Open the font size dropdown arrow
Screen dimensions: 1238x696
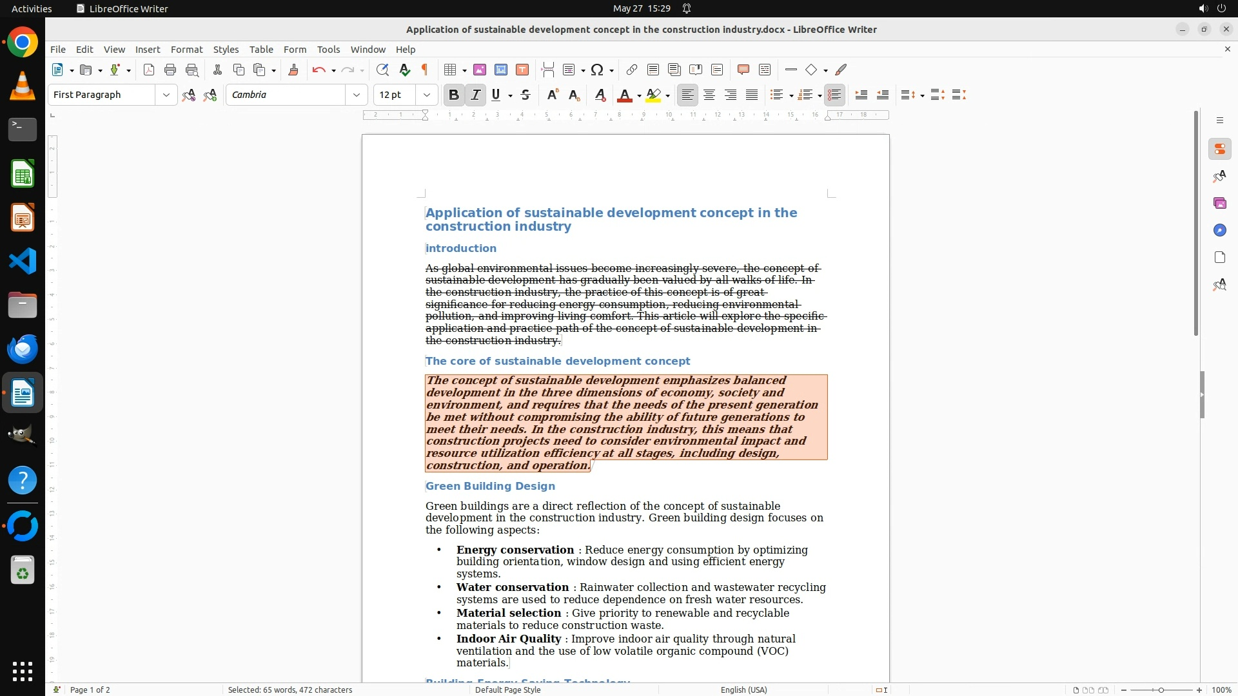[427, 95]
